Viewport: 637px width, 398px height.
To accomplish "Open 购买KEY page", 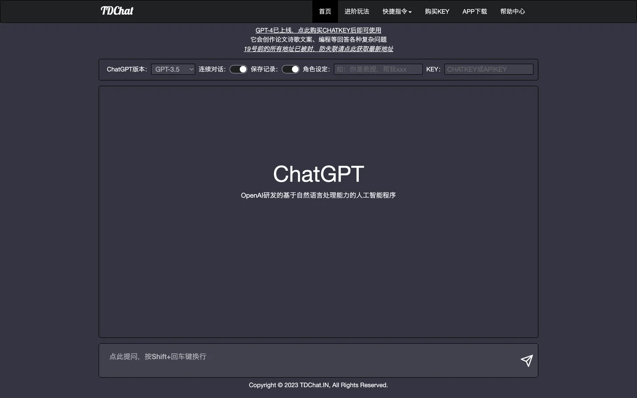I will (x=437, y=11).
